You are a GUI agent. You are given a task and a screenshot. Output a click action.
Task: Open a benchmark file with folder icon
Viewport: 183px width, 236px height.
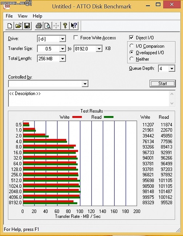[18, 26]
